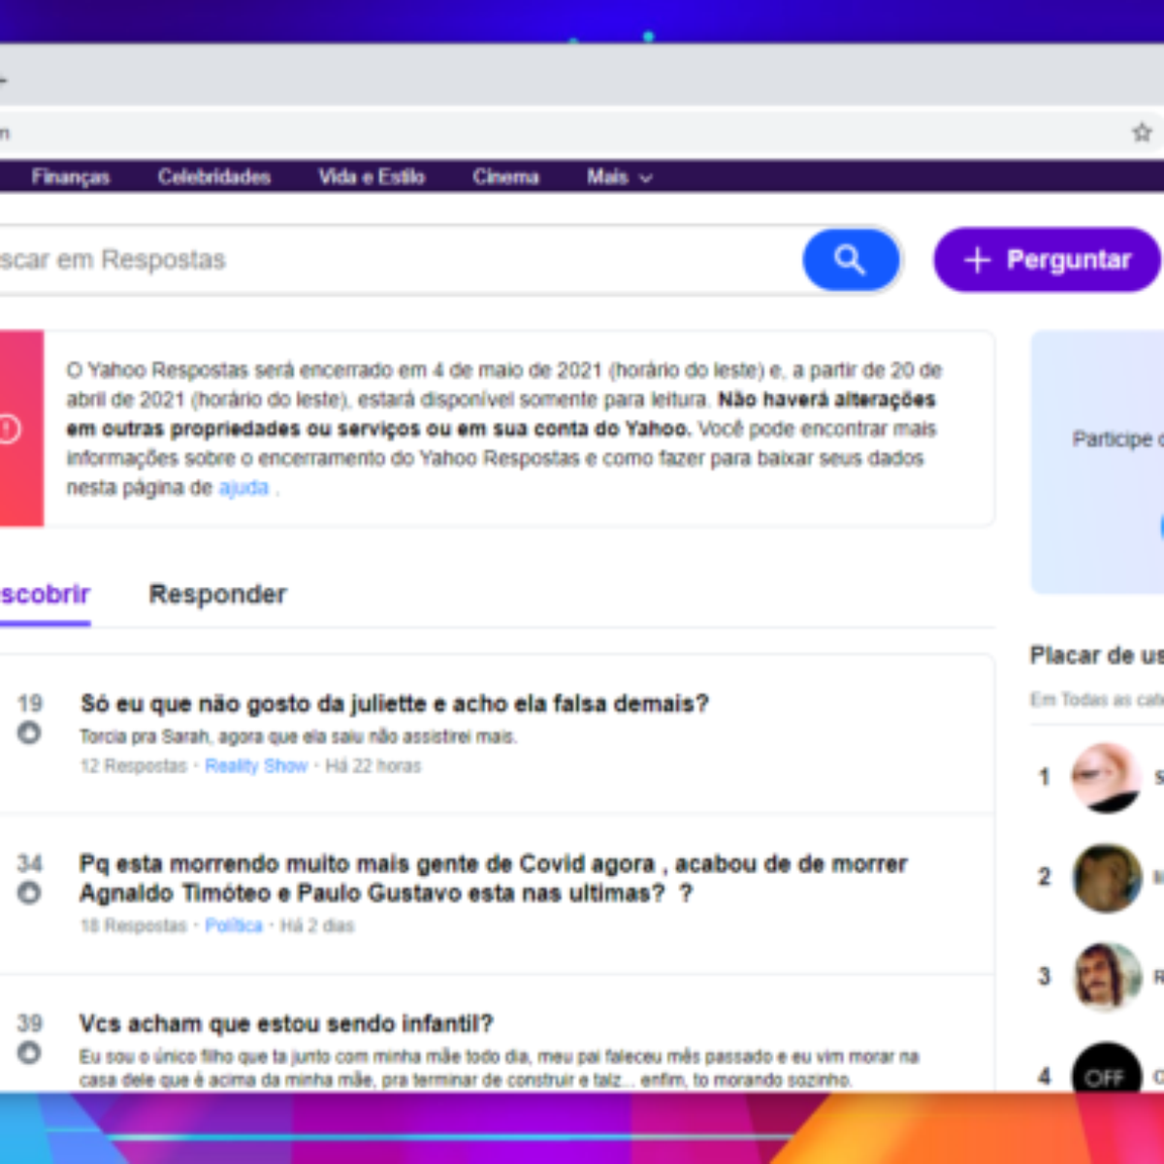Image resolution: width=1164 pixels, height=1164 pixels.
Task: Click the alert icon in red banner
Action: 10,429
